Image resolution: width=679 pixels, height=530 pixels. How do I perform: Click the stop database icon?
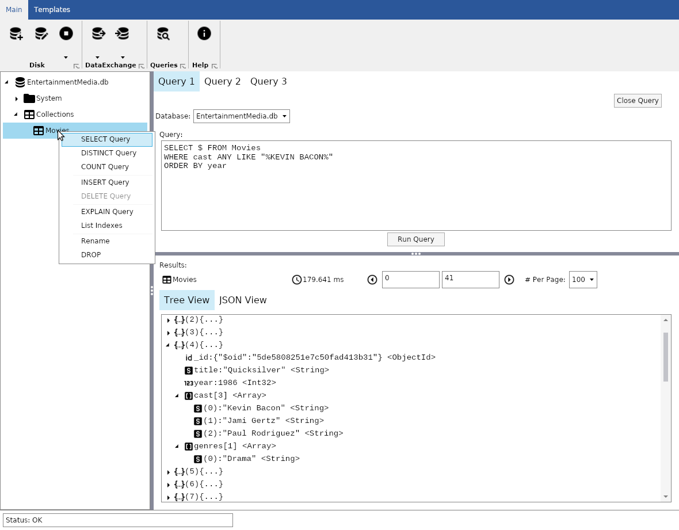(66, 33)
